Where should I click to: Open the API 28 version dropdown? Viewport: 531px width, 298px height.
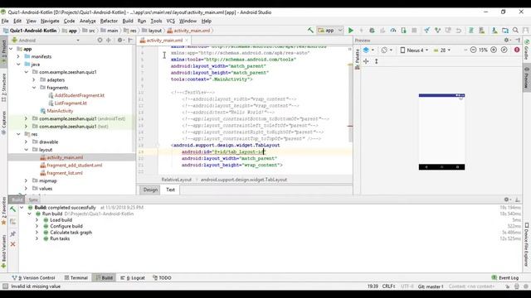pos(442,50)
